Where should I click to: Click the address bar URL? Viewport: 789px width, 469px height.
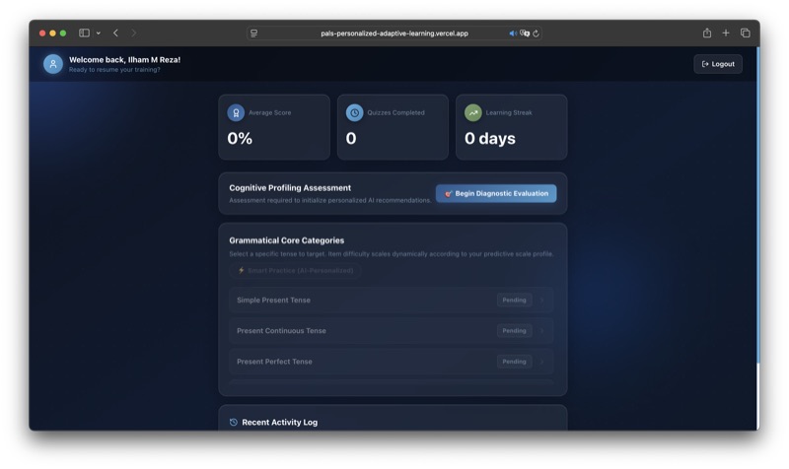point(394,33)
